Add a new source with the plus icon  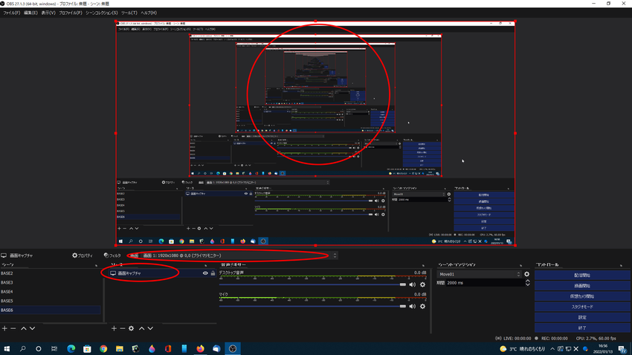click(x=114, y=328)
